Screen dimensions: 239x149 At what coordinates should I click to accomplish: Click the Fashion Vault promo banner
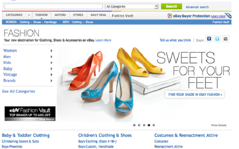tap(30, 114)
